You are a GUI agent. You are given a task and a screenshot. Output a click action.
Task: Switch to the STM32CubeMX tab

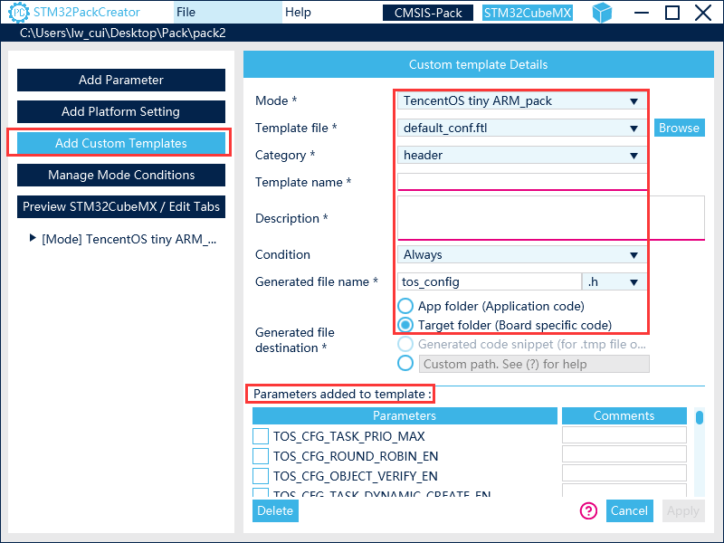coord(528,13)
